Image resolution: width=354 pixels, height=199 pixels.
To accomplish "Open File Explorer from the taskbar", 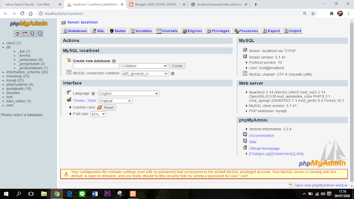I will coord(44,194).
